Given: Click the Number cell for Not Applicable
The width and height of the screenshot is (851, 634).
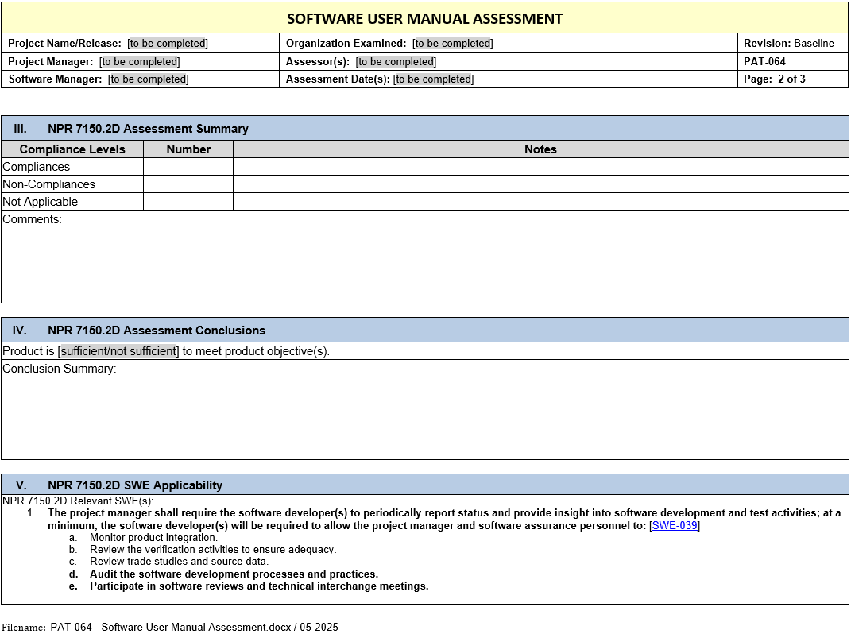Looking at the screenshot, I should coord(188,202).
